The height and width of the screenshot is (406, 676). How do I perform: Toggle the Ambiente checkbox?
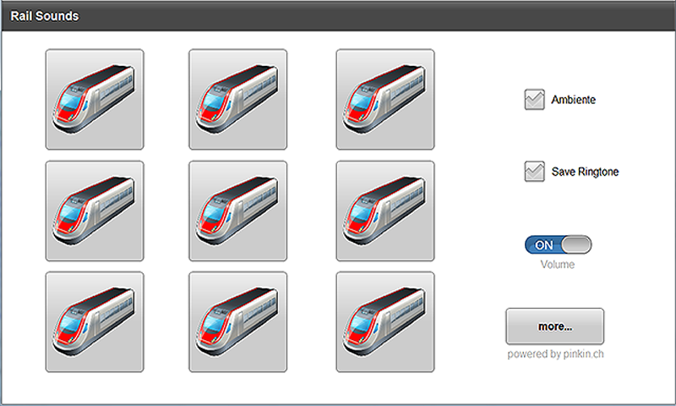[x=535, y=100]
